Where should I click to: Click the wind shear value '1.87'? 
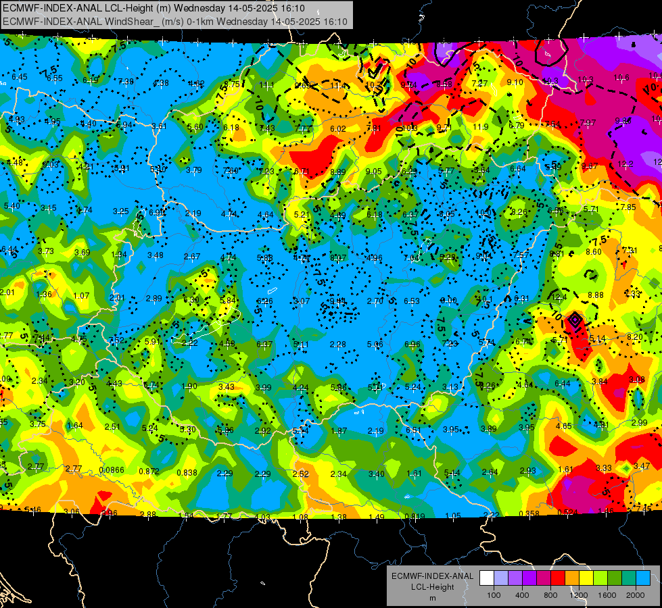point(339,431)
